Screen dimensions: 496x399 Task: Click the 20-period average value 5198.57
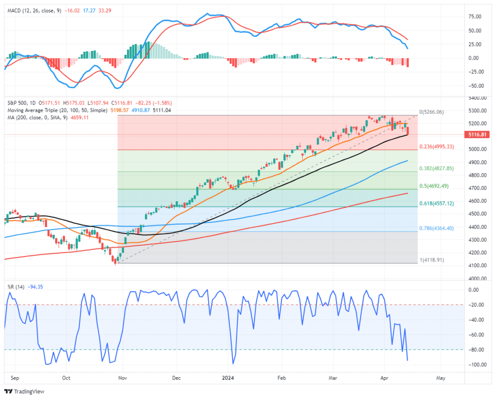pos(120,110)
